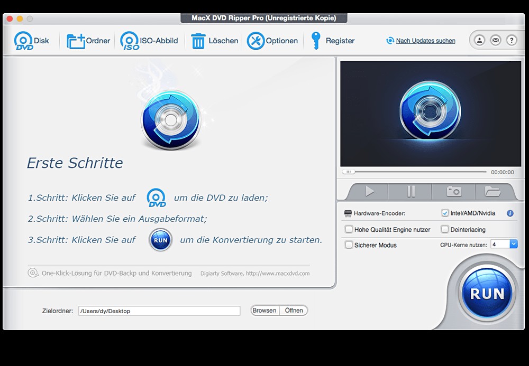Click the disc icon next to One-Klick-Lösung

tap(33, 273)
